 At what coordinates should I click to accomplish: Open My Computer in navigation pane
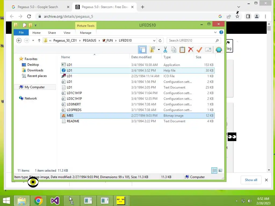[35, 87]
